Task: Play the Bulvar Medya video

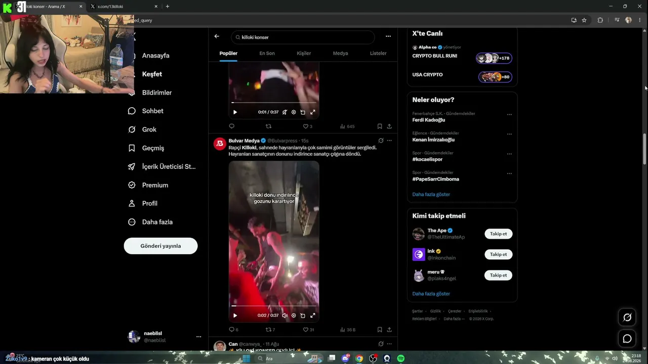Action: pos(235,315)
